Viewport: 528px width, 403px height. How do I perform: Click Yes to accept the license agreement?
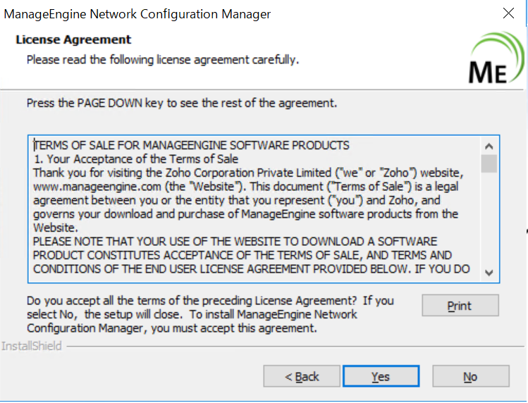point(381,376)
